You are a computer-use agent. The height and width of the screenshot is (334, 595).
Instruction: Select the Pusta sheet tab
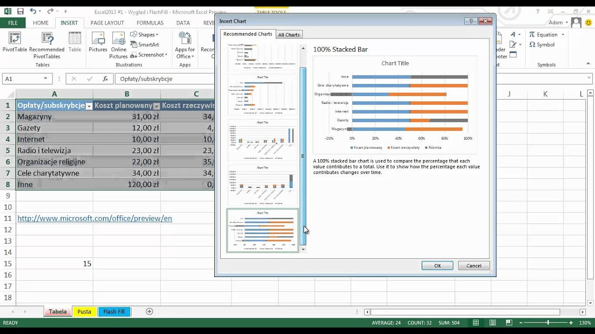(84, 312)
